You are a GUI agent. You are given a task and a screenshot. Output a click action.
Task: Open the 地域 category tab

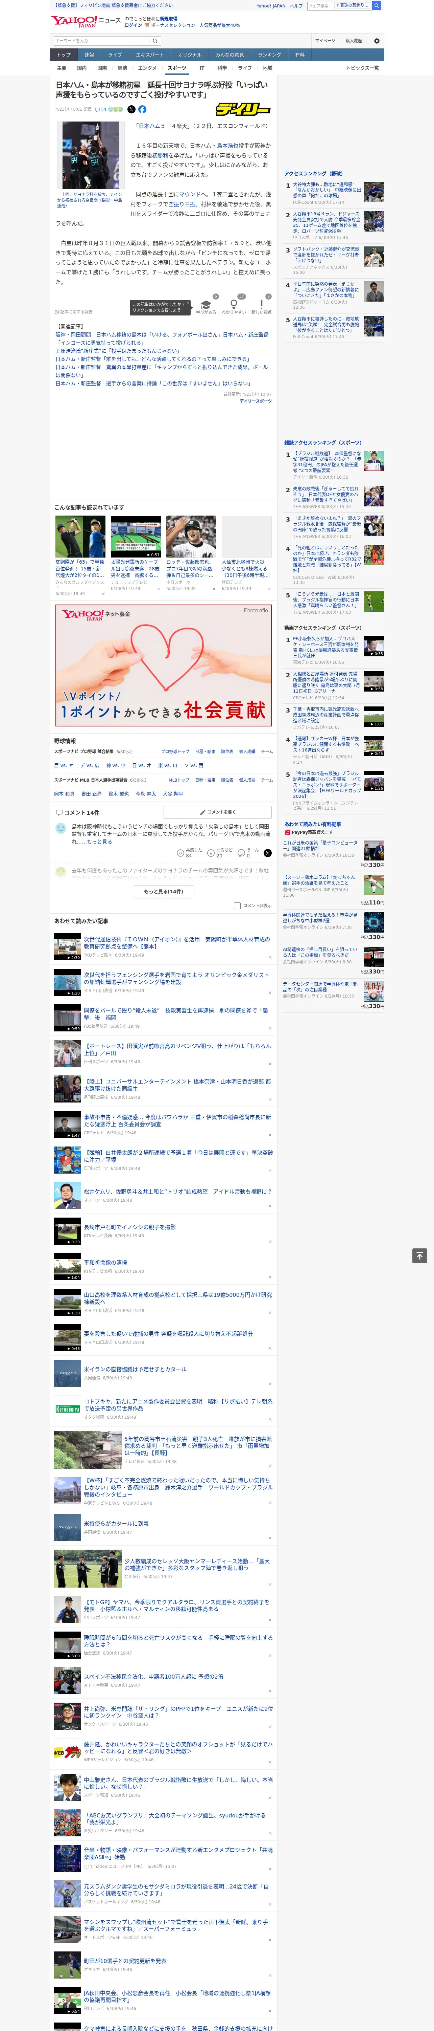pyautogui.click(x=268, y=68)
